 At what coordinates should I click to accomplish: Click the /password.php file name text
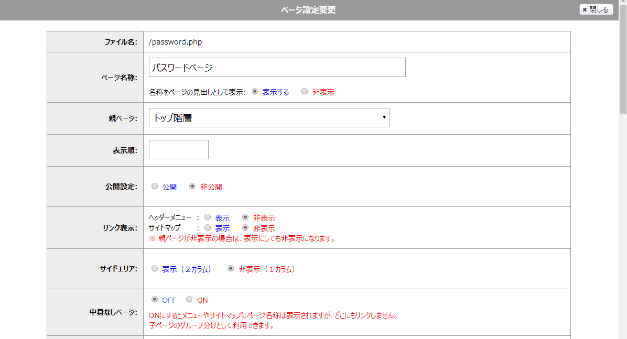[x=175, y=42]
